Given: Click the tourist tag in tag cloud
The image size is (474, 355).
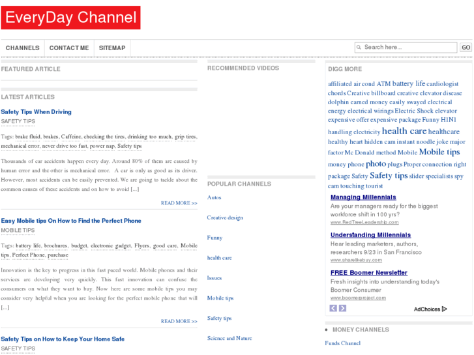Looking at the screenshot, I should click(x=374, y=186).
